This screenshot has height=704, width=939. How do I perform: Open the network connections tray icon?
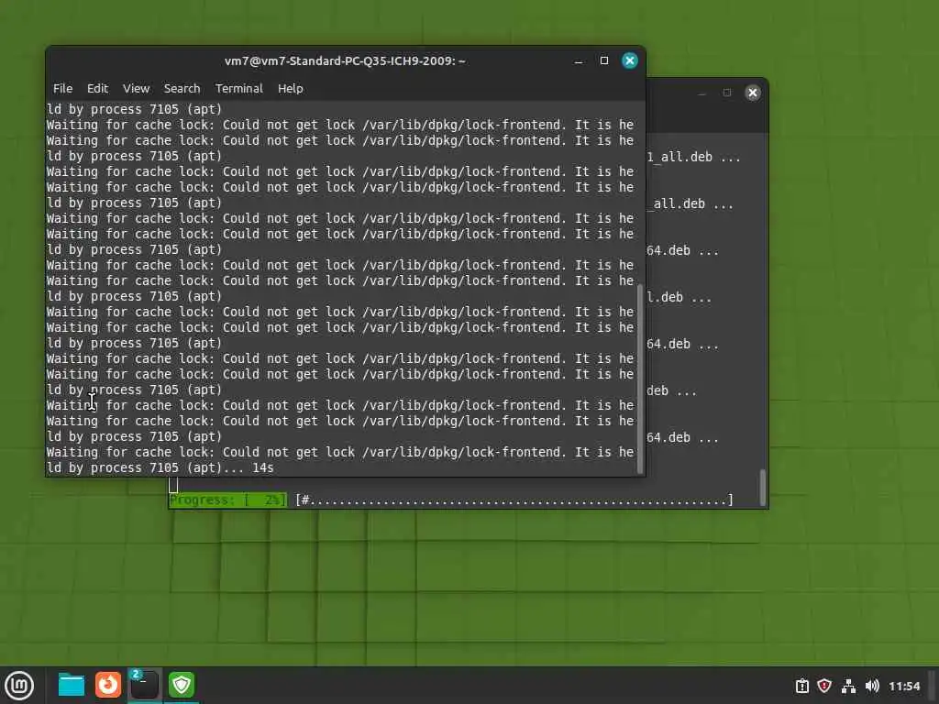point(848,686)
